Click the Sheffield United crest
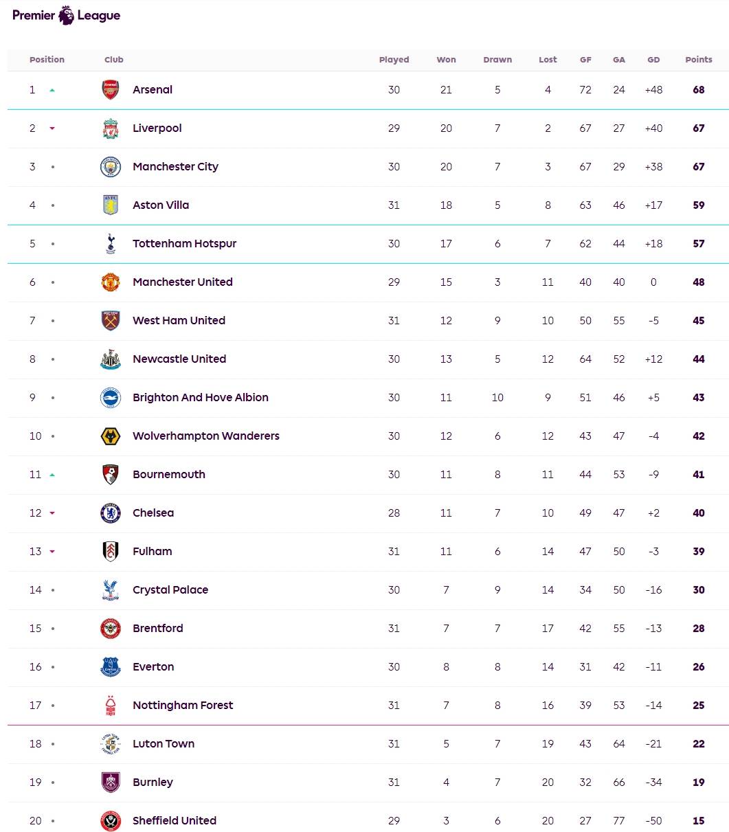This screenshot has width=729, height=832. pos(111,821)
